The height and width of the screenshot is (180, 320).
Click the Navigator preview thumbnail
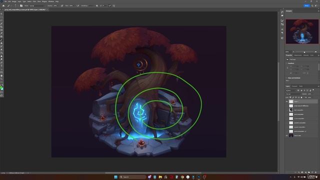point(302,31)
